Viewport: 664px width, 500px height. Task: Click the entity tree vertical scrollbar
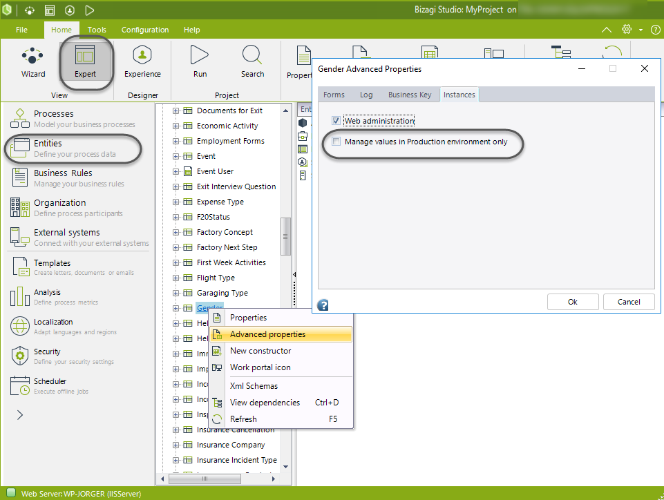(x=285, y=236)
